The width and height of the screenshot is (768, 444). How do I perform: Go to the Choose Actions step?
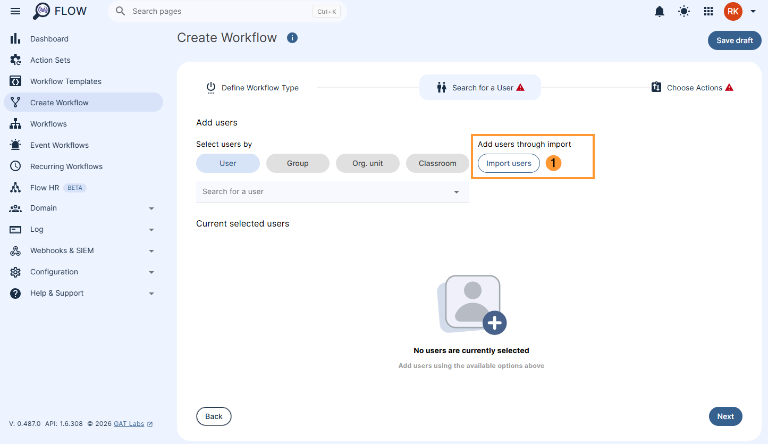point(693,87)
